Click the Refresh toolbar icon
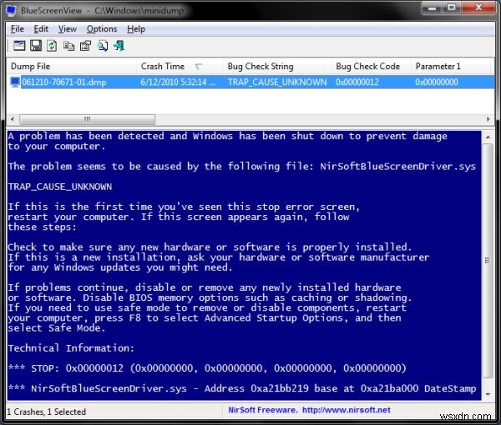This screenshot has height=425, width=501. click(x=52, y=46)
